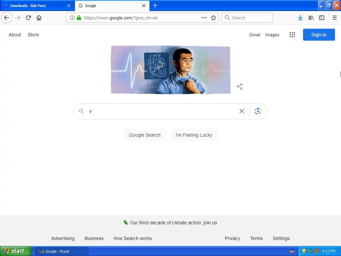The image size is (341, 256).
Task: Switch to Downloads - Bob Pony tab
Action: [37, 6]
